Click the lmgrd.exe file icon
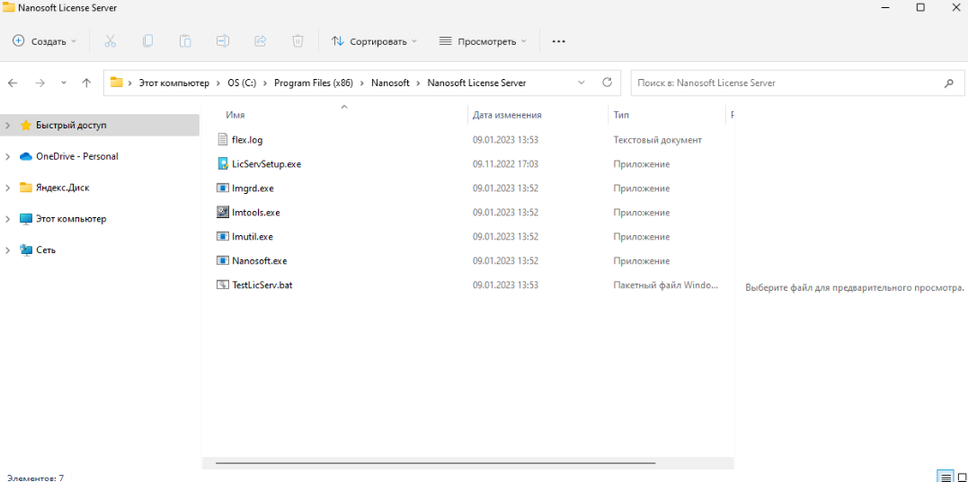 [223, 188]
